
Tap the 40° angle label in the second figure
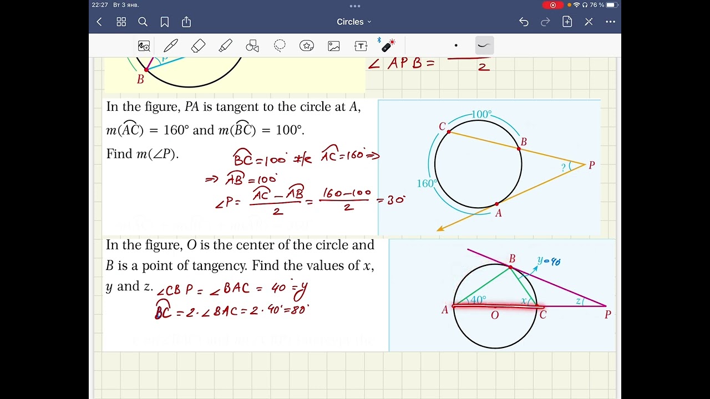tap(478, 300)
